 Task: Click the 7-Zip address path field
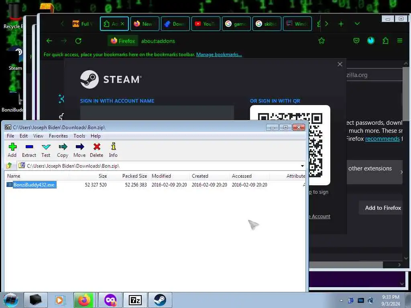coord(159,166)
